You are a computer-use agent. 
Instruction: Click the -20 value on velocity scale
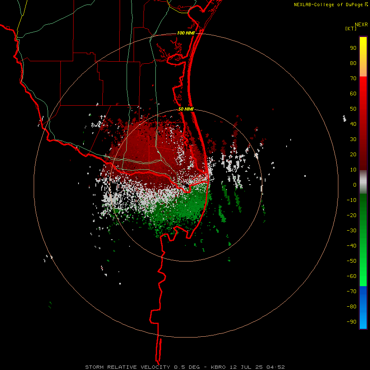tap(351, 215)
